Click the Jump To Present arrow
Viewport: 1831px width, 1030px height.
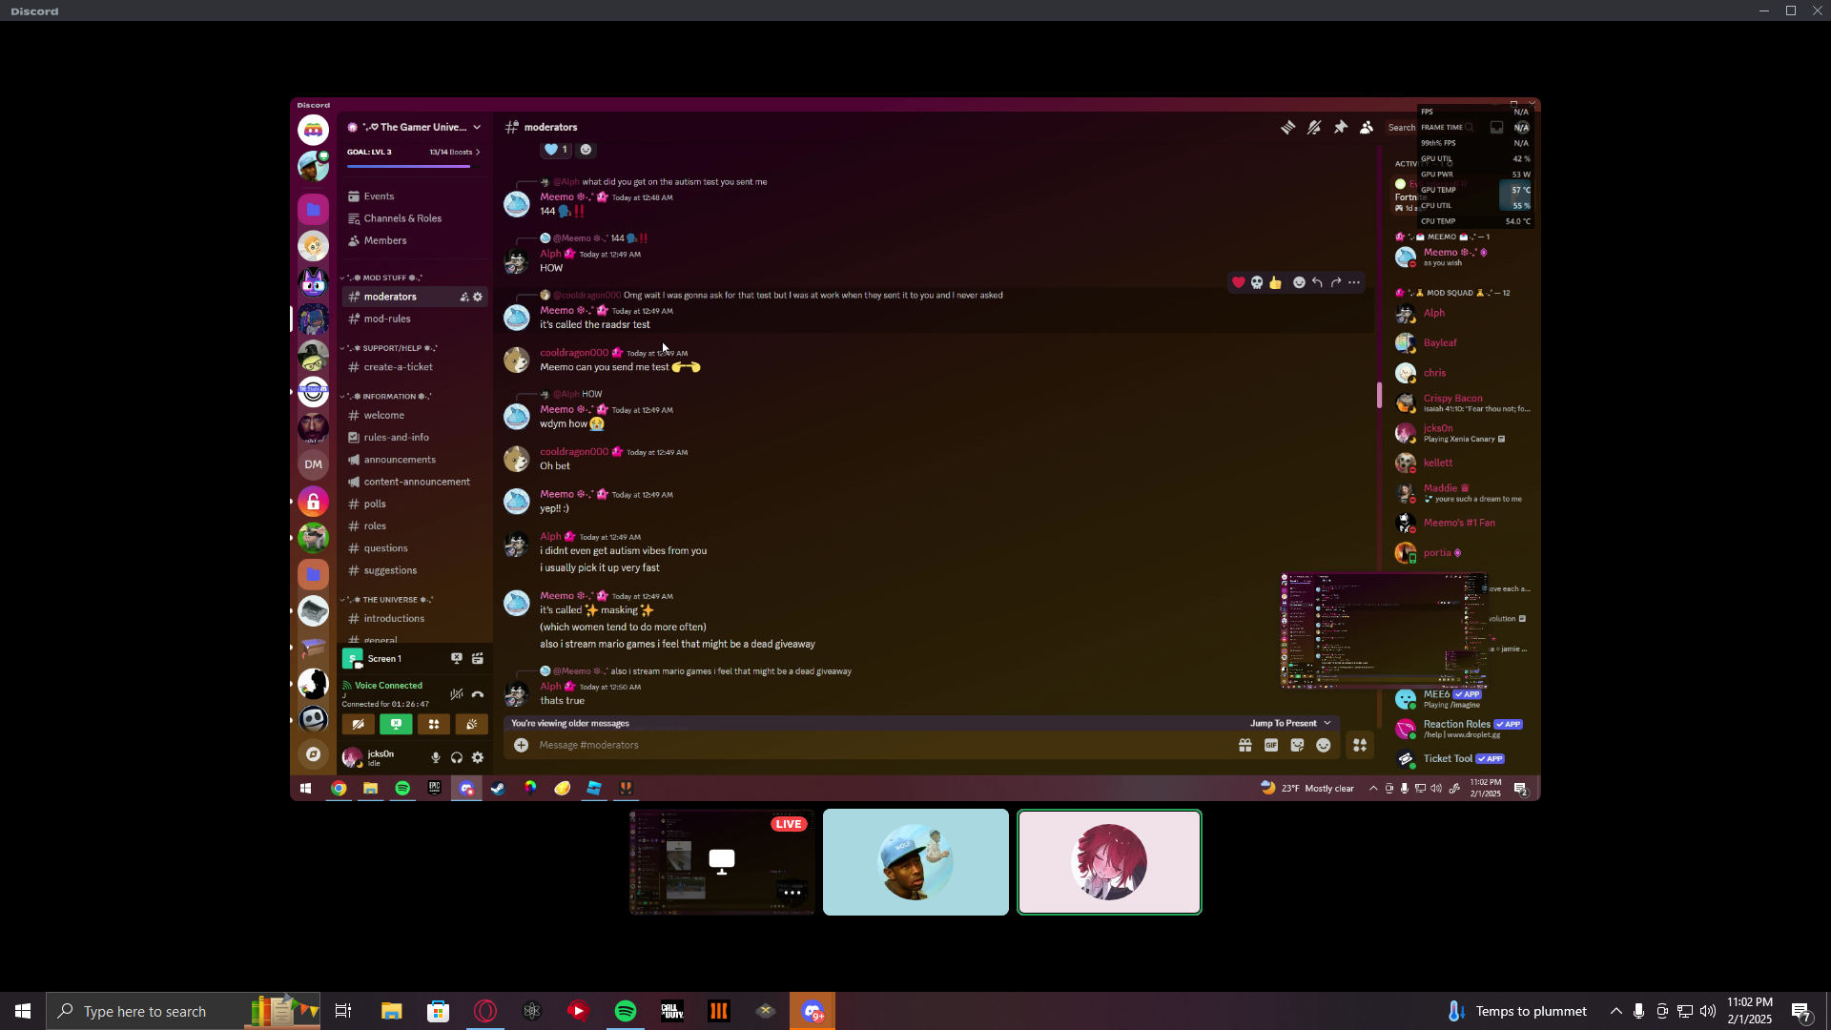[1327, 723]
